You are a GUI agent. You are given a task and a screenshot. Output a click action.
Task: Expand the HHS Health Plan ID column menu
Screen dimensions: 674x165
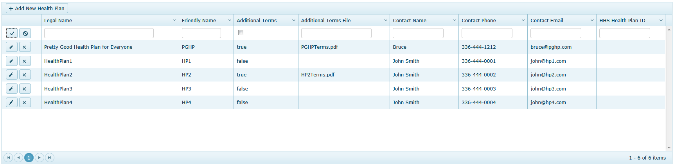[x=661, y=21]
